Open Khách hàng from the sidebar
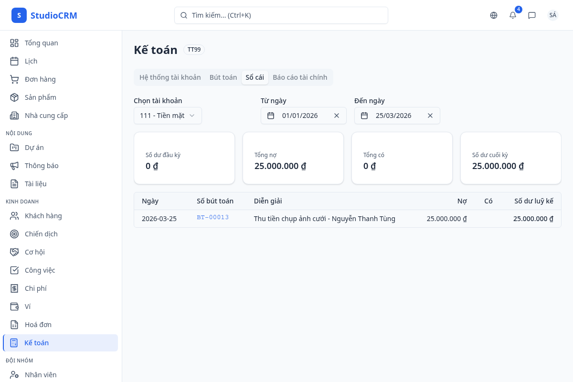 43,216
